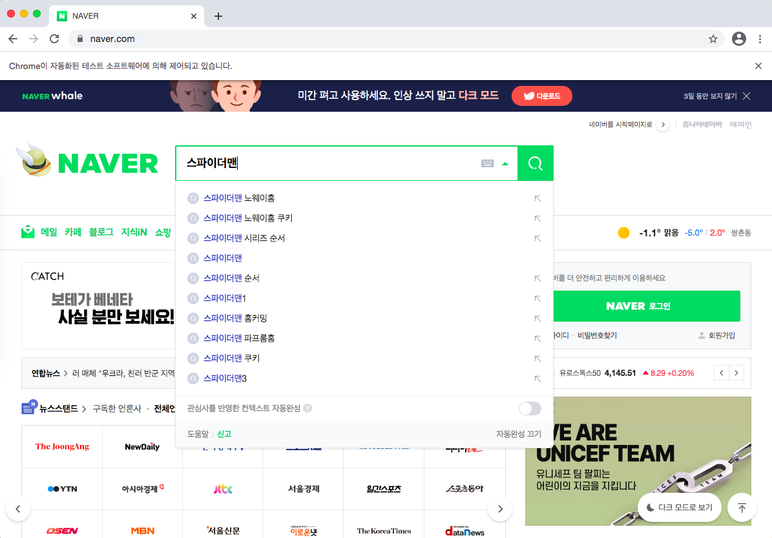
Task: Select the plain 스파이더맨 suggestion
Action: click(222, 258)
